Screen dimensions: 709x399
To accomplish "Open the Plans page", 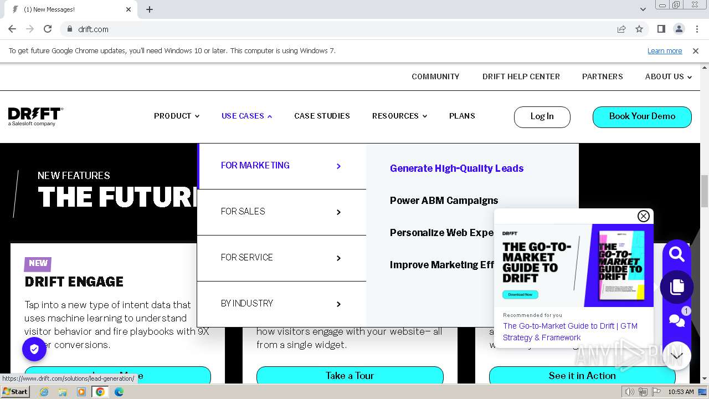I will point(462,116).
